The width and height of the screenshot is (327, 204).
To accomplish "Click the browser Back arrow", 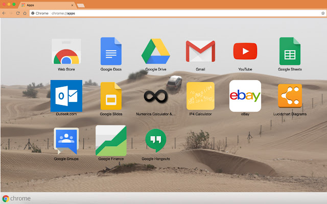I will [4, 13].
